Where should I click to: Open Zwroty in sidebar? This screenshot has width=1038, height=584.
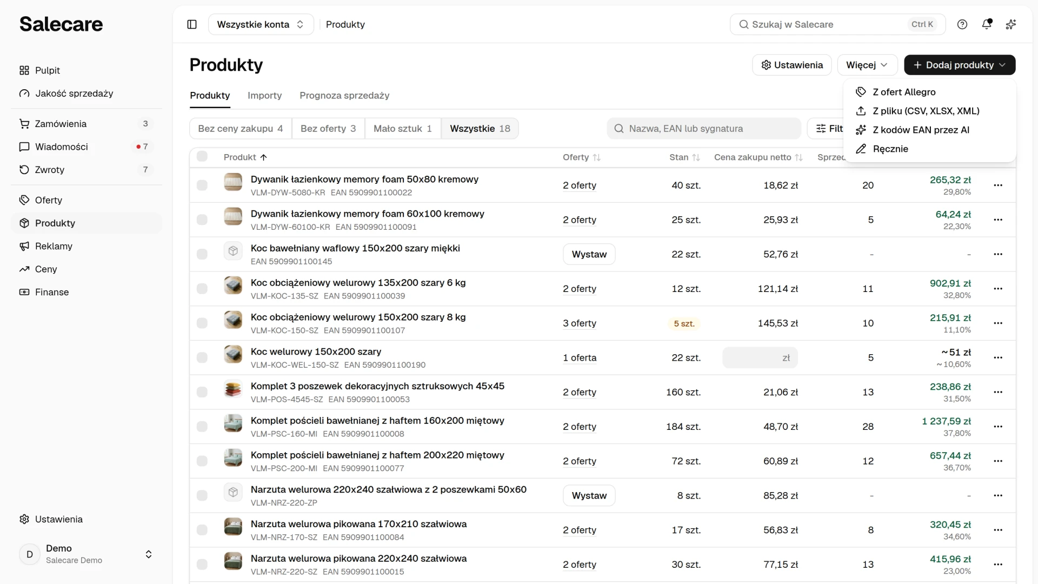pyautogui.click(x=86, y=170)
